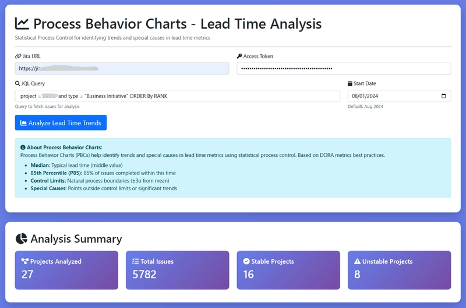Click the checklist icon on Total Issues card
Image resolution: width=466 pixels, height=308 pixels.
[x=136, y=261]
